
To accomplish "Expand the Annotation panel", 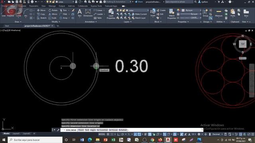I will pyautogui.click(x=91, y=22).
